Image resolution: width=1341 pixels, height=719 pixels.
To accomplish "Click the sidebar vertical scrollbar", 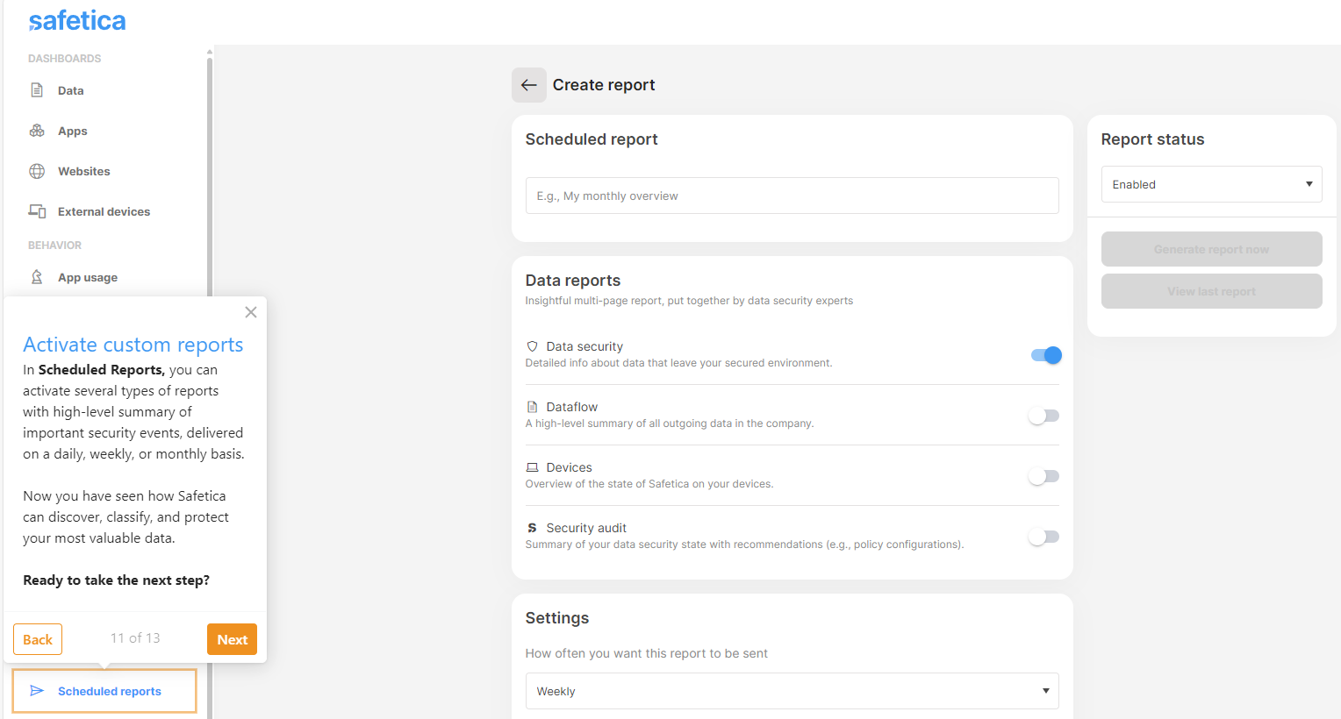I will 210,175.
